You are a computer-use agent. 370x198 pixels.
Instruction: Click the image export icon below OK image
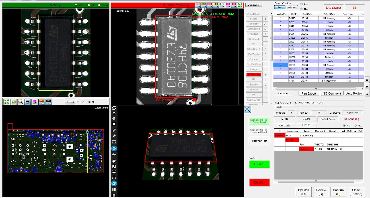(x=13, y=102)
